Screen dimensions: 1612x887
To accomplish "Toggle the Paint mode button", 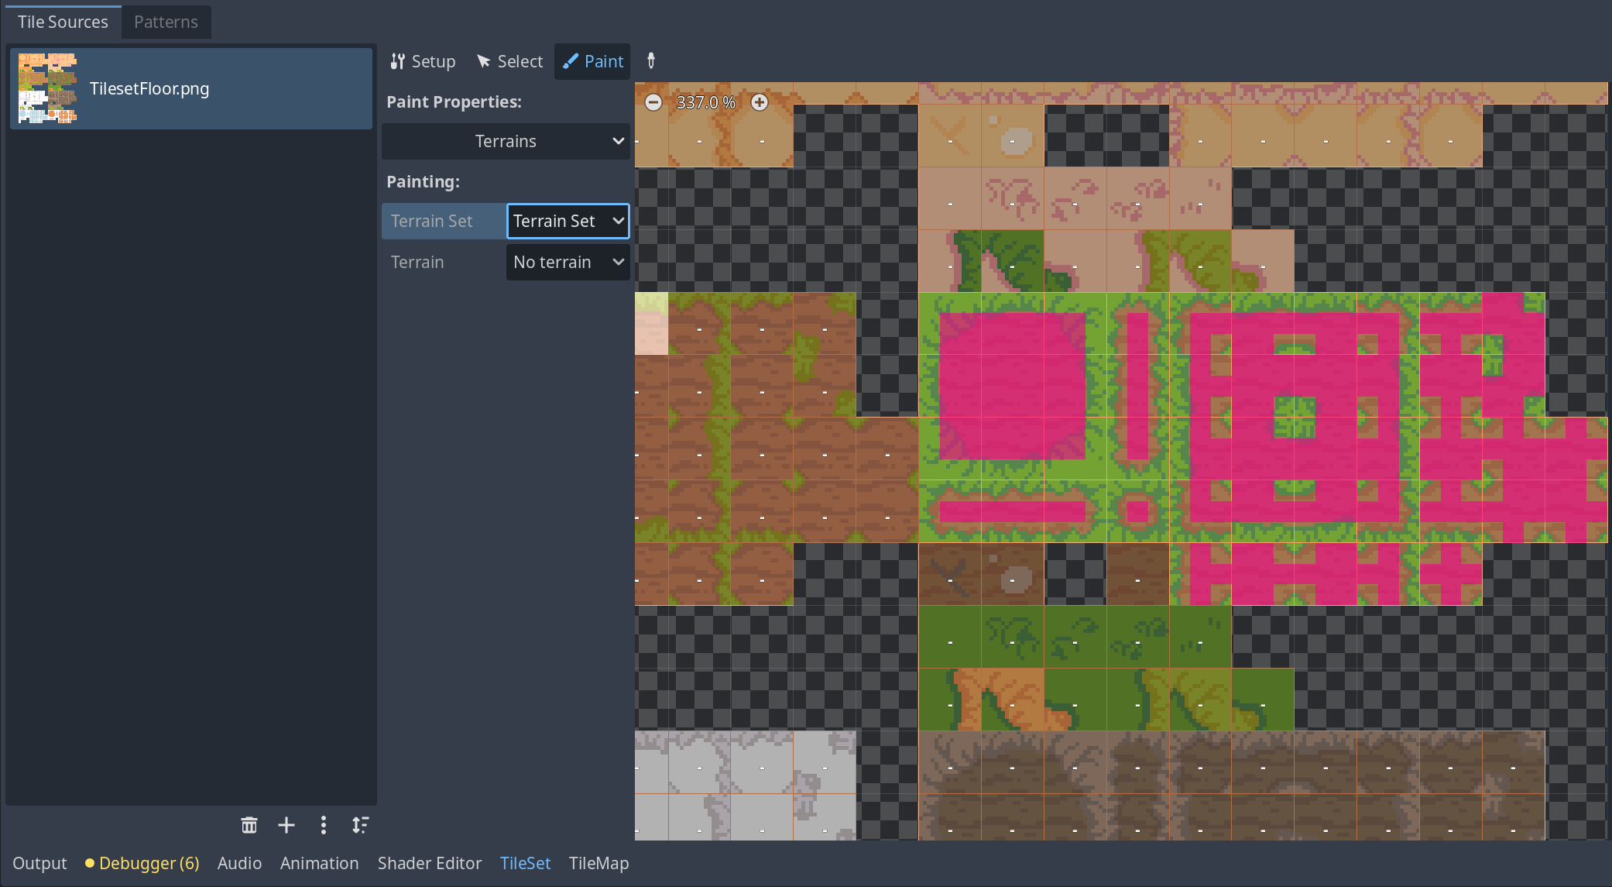I will click(x=592, y=61).
